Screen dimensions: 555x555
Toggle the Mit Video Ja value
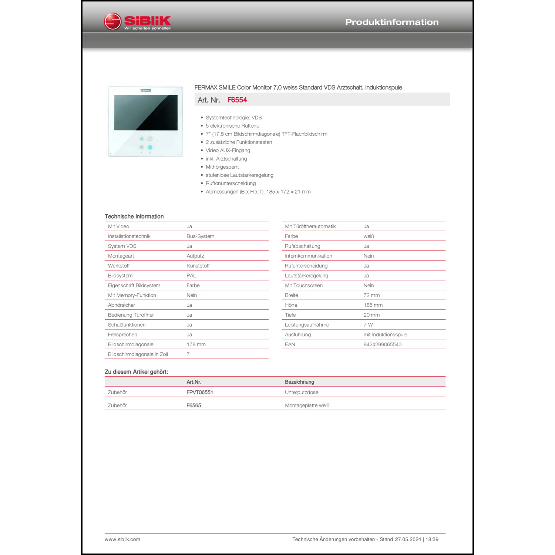point(189,226)
